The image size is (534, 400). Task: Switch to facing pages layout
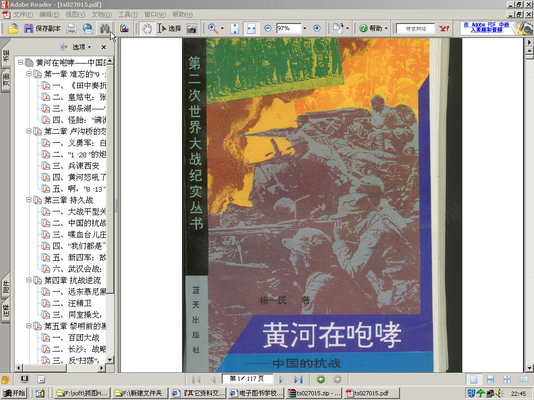click(x=524, y=379)
